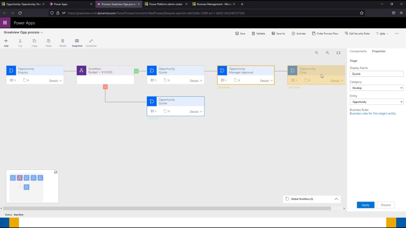This screenshot has height=228, width=406.
Task: Take a Snapshot with camera icon
Action: [77, 41]
